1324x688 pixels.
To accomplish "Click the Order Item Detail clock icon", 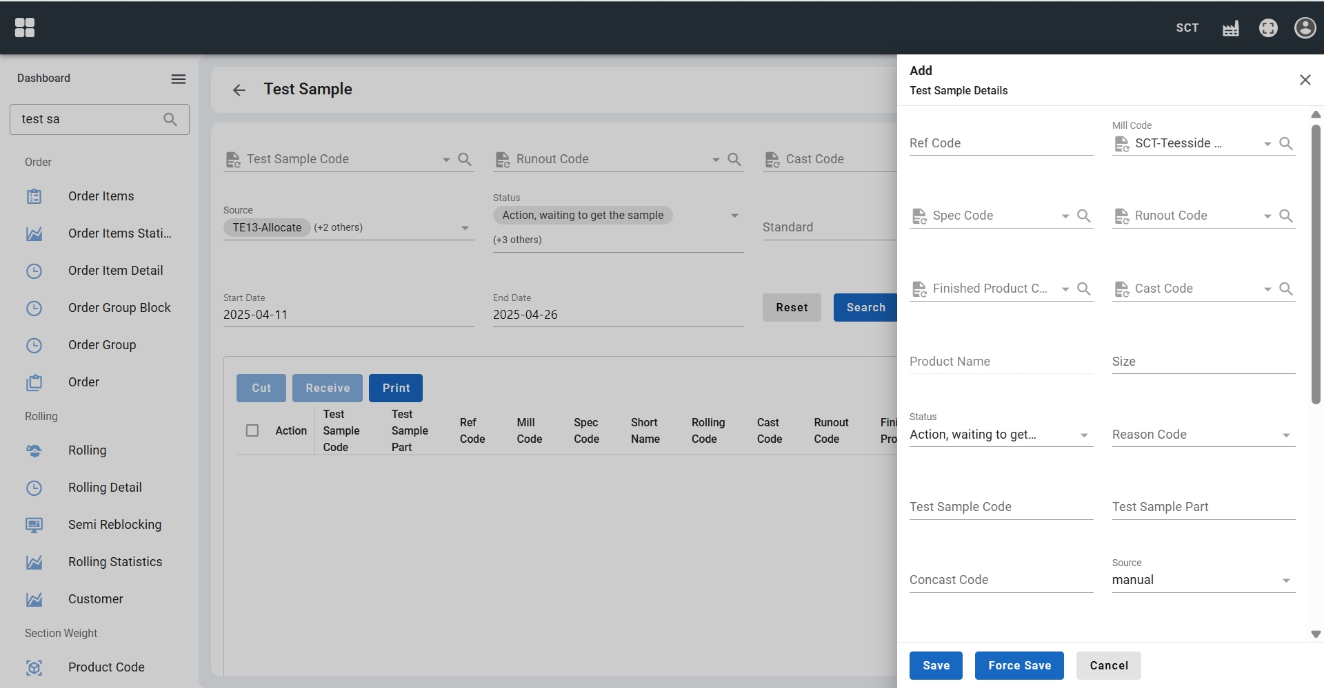I will (34, 271).
